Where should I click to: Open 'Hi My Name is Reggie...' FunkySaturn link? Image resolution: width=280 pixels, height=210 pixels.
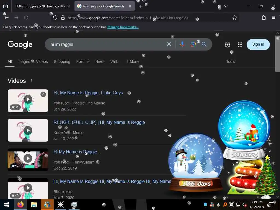point(77,152)
